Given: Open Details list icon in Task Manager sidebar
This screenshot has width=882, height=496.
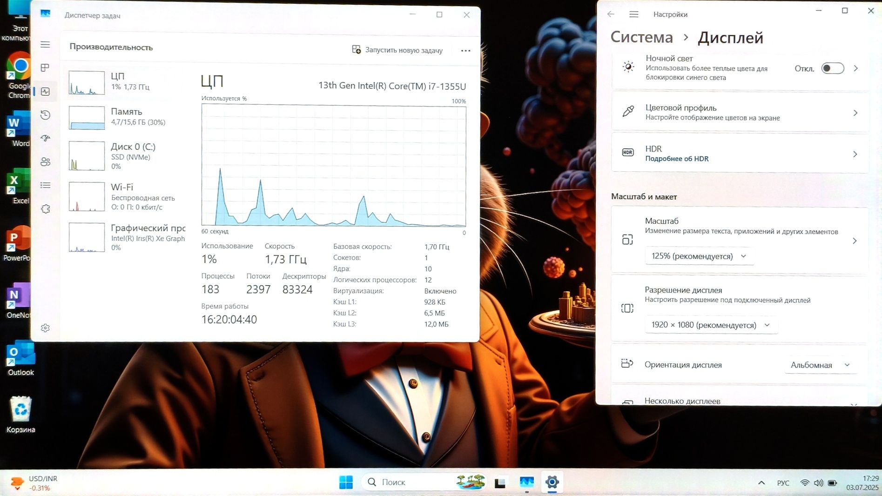Looking at the screenshot, I should [x=45, y=185].
